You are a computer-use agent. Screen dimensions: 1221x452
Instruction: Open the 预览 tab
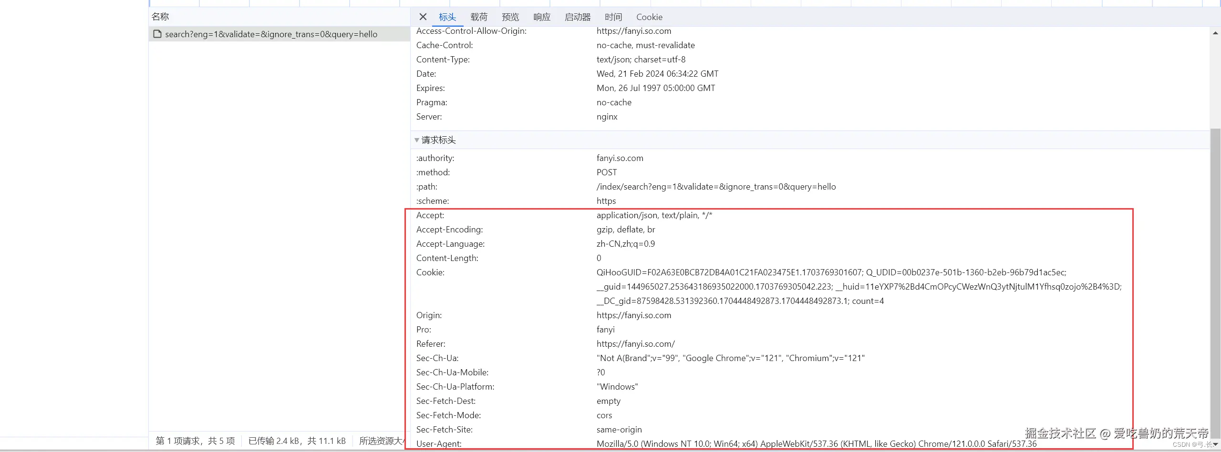(x=510, y=17)
